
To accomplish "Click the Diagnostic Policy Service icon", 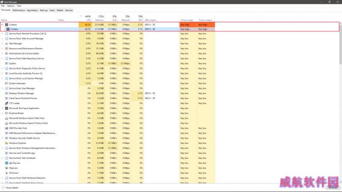I will [6, 68].
